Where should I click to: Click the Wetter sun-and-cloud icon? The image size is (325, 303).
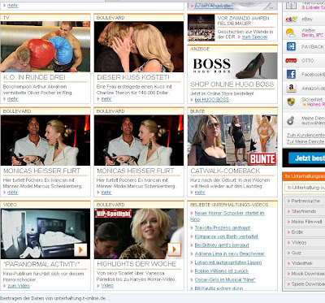(291, 32)
